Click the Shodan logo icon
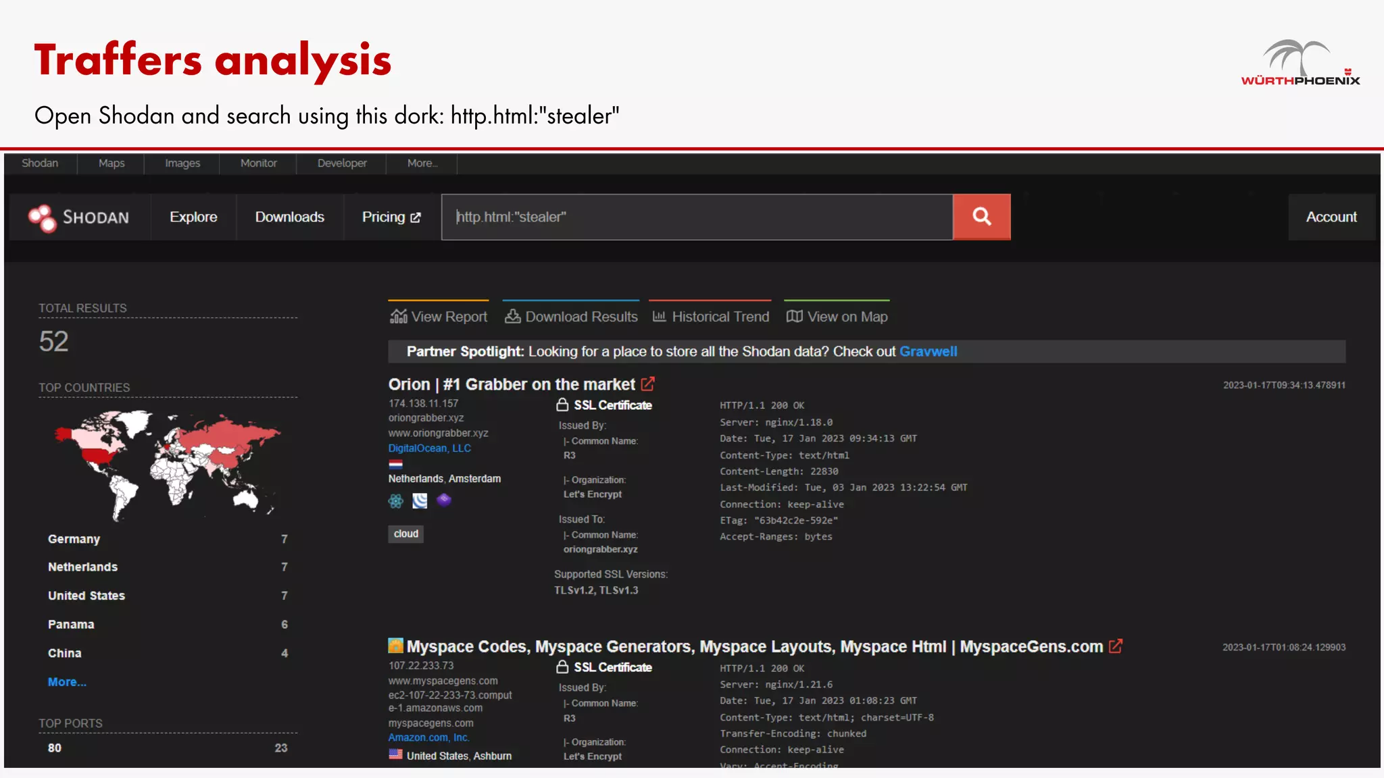The image size is (1384, 778). coord(42,217)
